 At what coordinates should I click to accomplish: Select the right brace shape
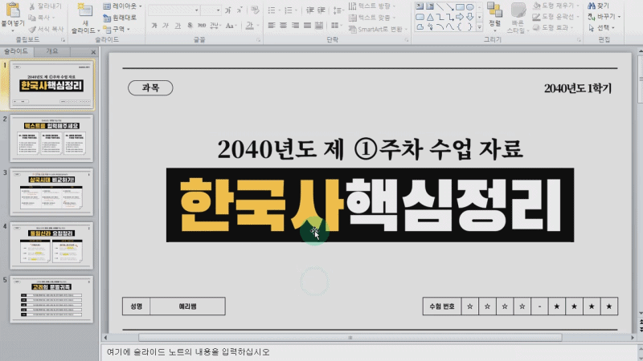coord(470,27)
